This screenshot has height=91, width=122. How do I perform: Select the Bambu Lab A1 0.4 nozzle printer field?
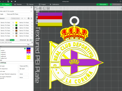[x=15, y=11]
